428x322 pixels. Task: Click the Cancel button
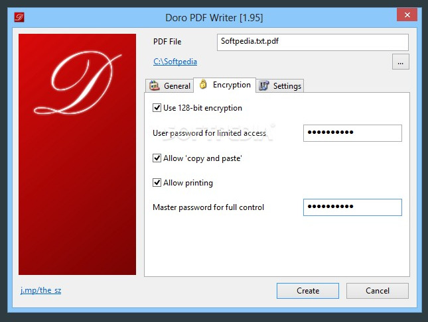378,291
